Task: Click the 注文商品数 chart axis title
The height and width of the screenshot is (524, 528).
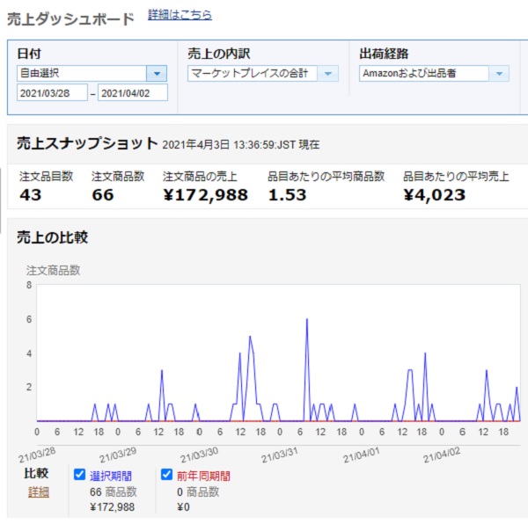Action: [x=53, y=271]
